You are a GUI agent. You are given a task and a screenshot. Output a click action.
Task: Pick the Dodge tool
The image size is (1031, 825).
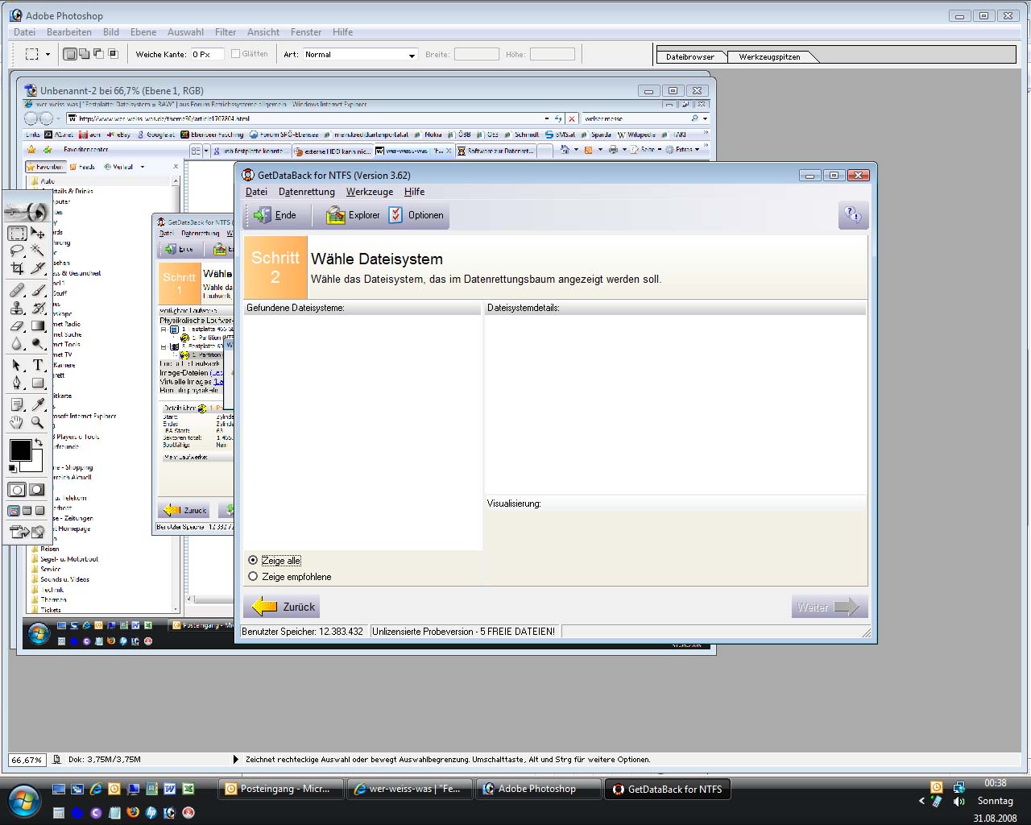[38, 344]
